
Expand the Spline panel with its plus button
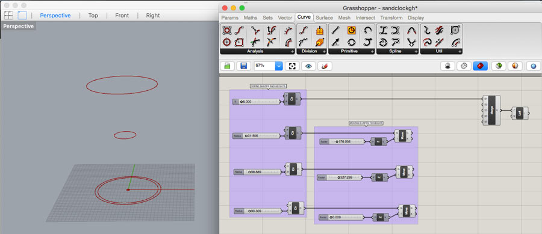click(416, 51)
